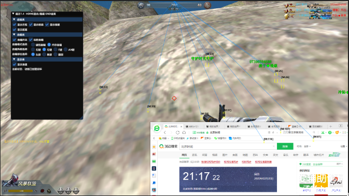Viewport: 349px width, 196px height.
Task: Select the 图片 images search category tab
Action: coord(225,155)
